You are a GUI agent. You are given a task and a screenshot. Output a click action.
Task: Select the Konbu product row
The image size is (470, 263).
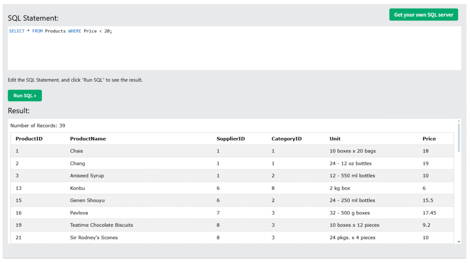pyautogui.click(x=78, y=188)
